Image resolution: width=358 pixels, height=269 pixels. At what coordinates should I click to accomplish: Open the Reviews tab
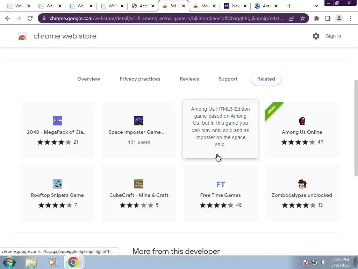189,79
